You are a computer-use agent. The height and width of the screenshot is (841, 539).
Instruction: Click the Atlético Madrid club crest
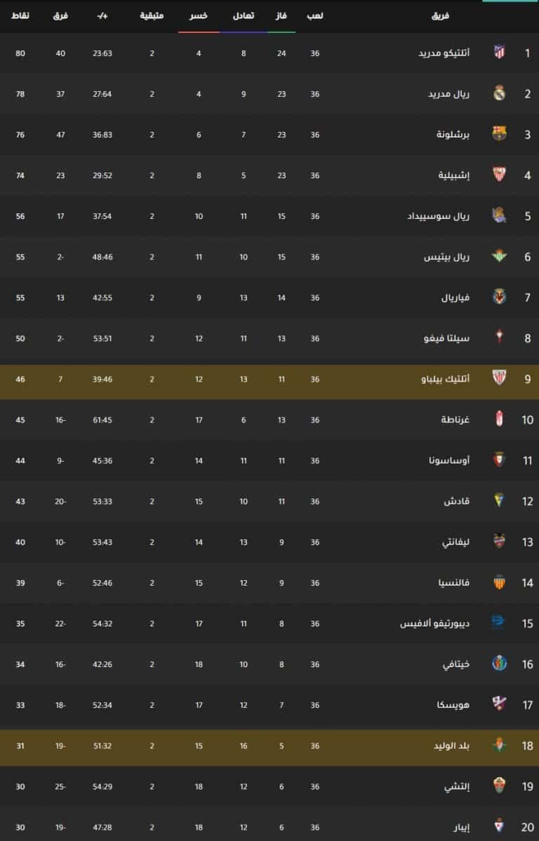[x=499, y=53]
